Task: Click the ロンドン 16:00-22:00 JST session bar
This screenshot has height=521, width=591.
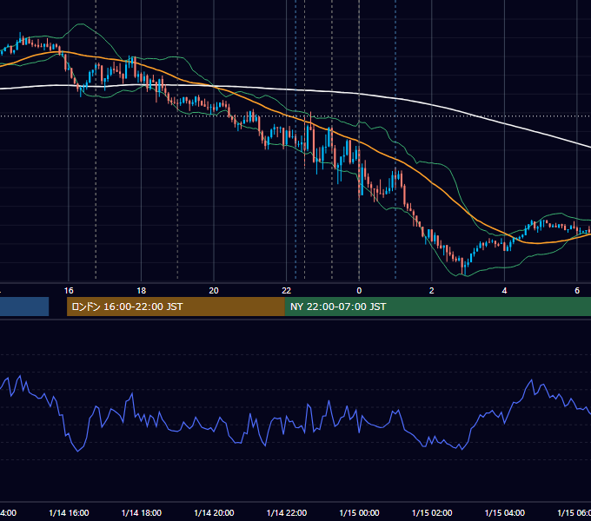Action: point(176,307)
